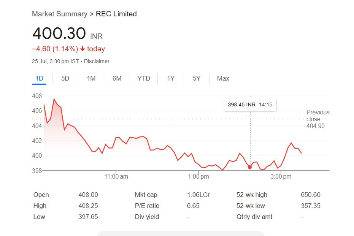The height and width of the screenshot is (236, 354).
Task: Click the REC Limited title
Action: click(116, 14)
